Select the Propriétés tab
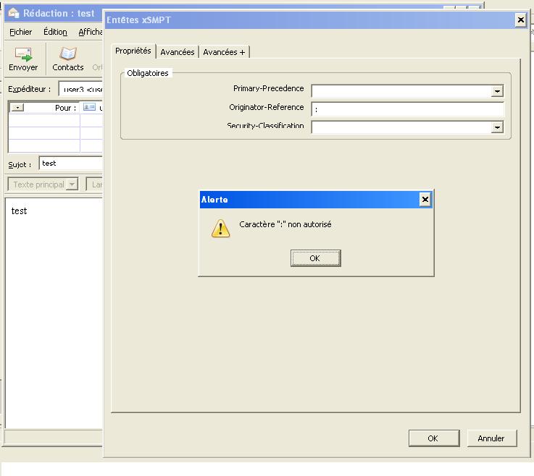534x476 pixels. [x=133, y=51]
